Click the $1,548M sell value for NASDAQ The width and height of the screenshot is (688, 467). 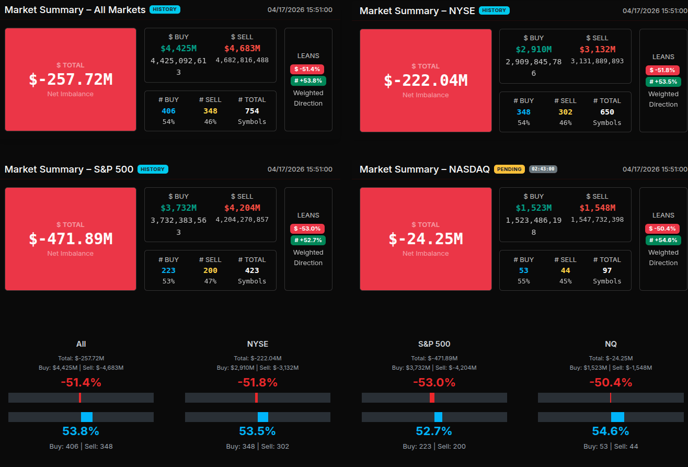click(597, 208)
